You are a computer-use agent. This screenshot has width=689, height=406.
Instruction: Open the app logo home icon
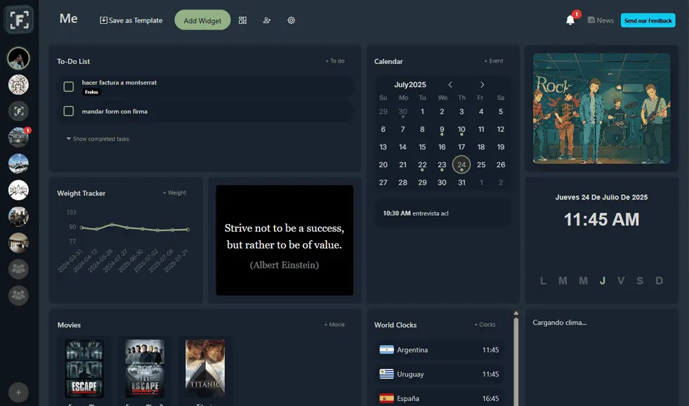[x=19, y=20]
